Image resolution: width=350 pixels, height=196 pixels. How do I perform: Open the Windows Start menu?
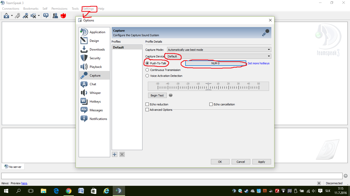[x=6, y=191]
